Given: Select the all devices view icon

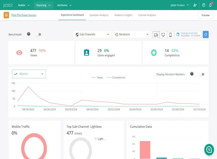Looking at the screenshot, I should point(156,34).
